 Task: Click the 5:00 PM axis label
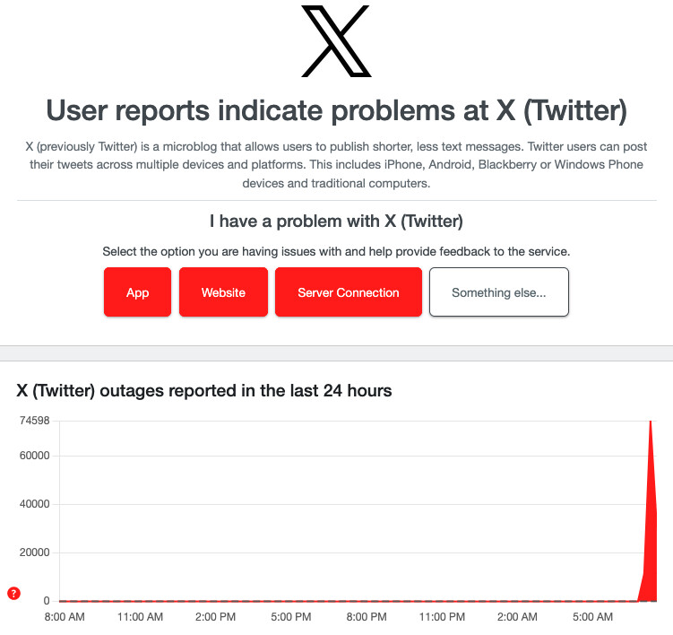click(x=291, y=617)
